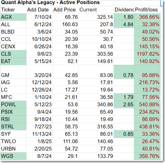Click the title cell 'Quant Alpha's Legacy - Active Positions'
Screen dimensions: 165x163
[51, 3]
